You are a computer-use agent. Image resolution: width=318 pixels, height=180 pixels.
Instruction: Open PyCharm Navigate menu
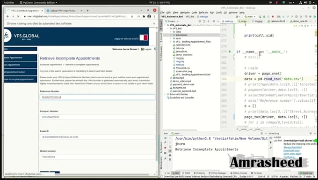(185, 13)
